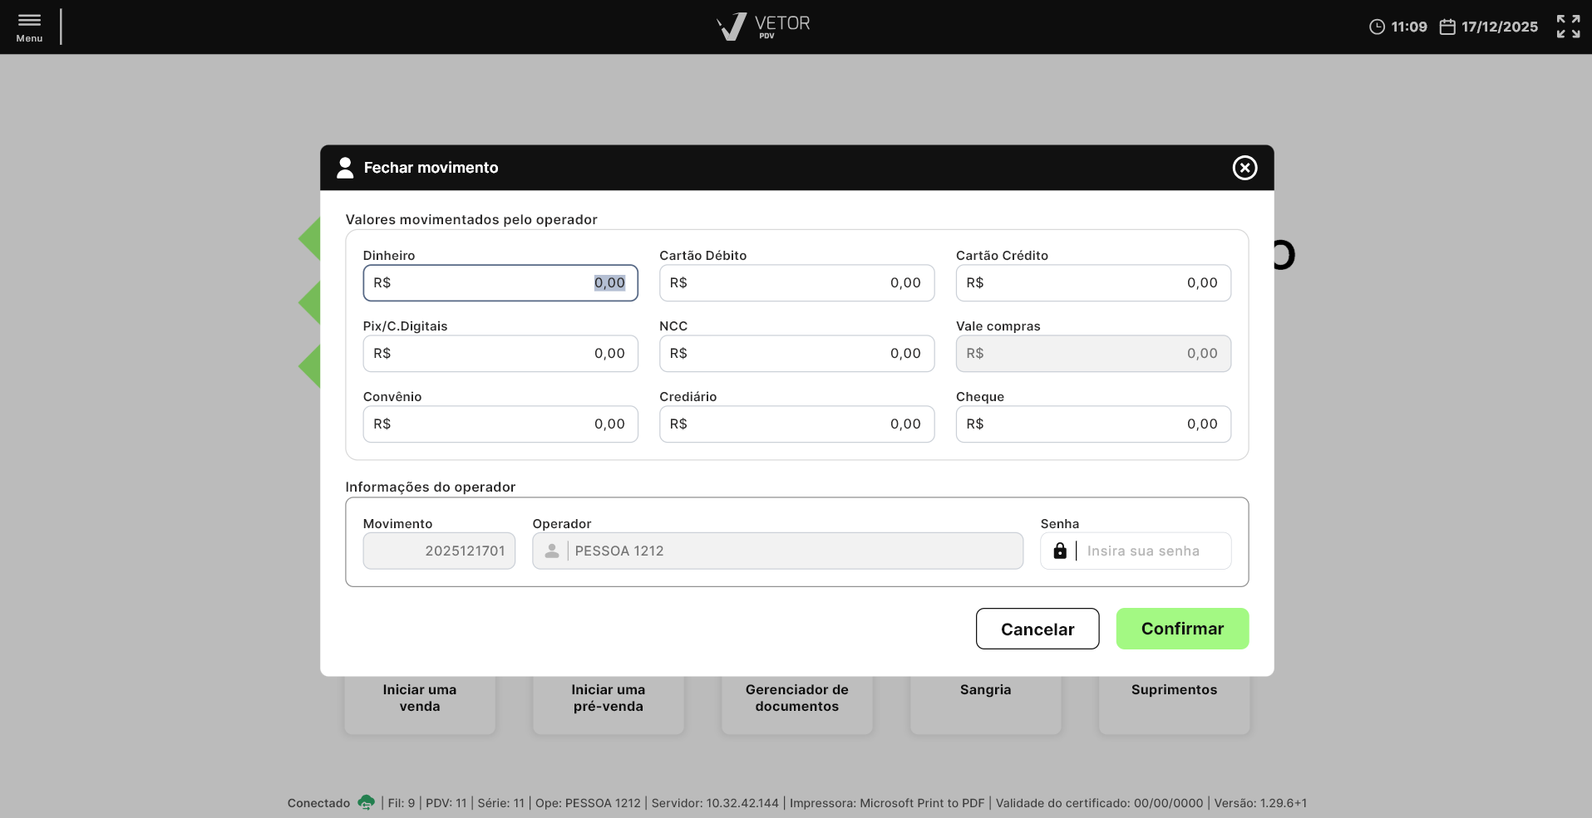
Task: Select Iniciar uma pré-venda tile
Action: pos(609,704)
